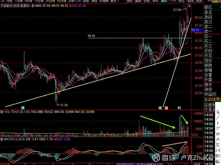This screenshot has height=165, width=221.
Task: Select the 周线 weekly chart tab
Action: pyautogui.click(x=94, y=1)
